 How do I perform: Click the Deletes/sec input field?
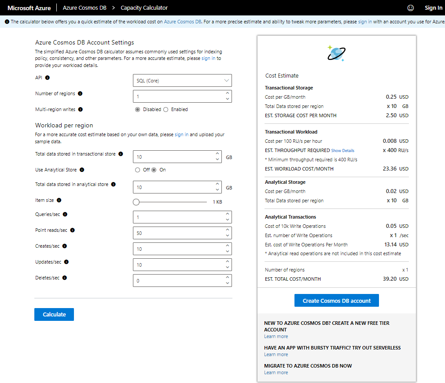182,281
